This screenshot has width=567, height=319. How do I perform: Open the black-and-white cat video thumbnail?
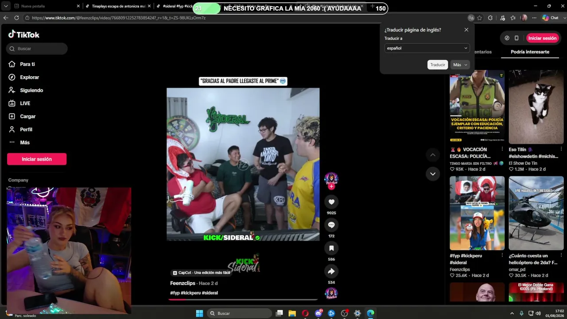coord(536,107)
